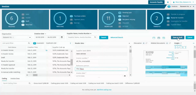Close the Header data panel
Viewport: 196px width, 95px height.
(x=129, y=43)
